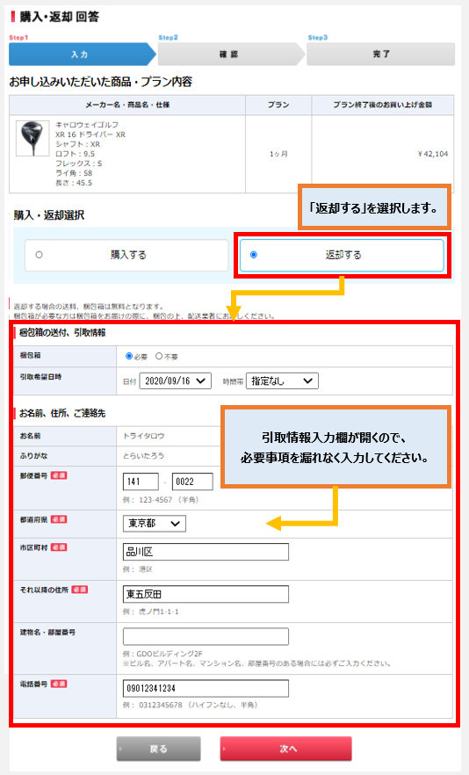Click the address field containing 東五反田
The height and width of the screenshot is (775, 469).
point(206,594)
